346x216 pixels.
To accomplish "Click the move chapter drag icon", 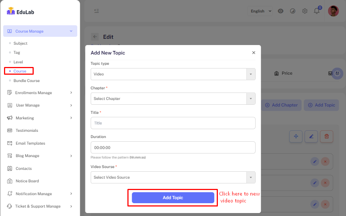I will click(295, 137).
